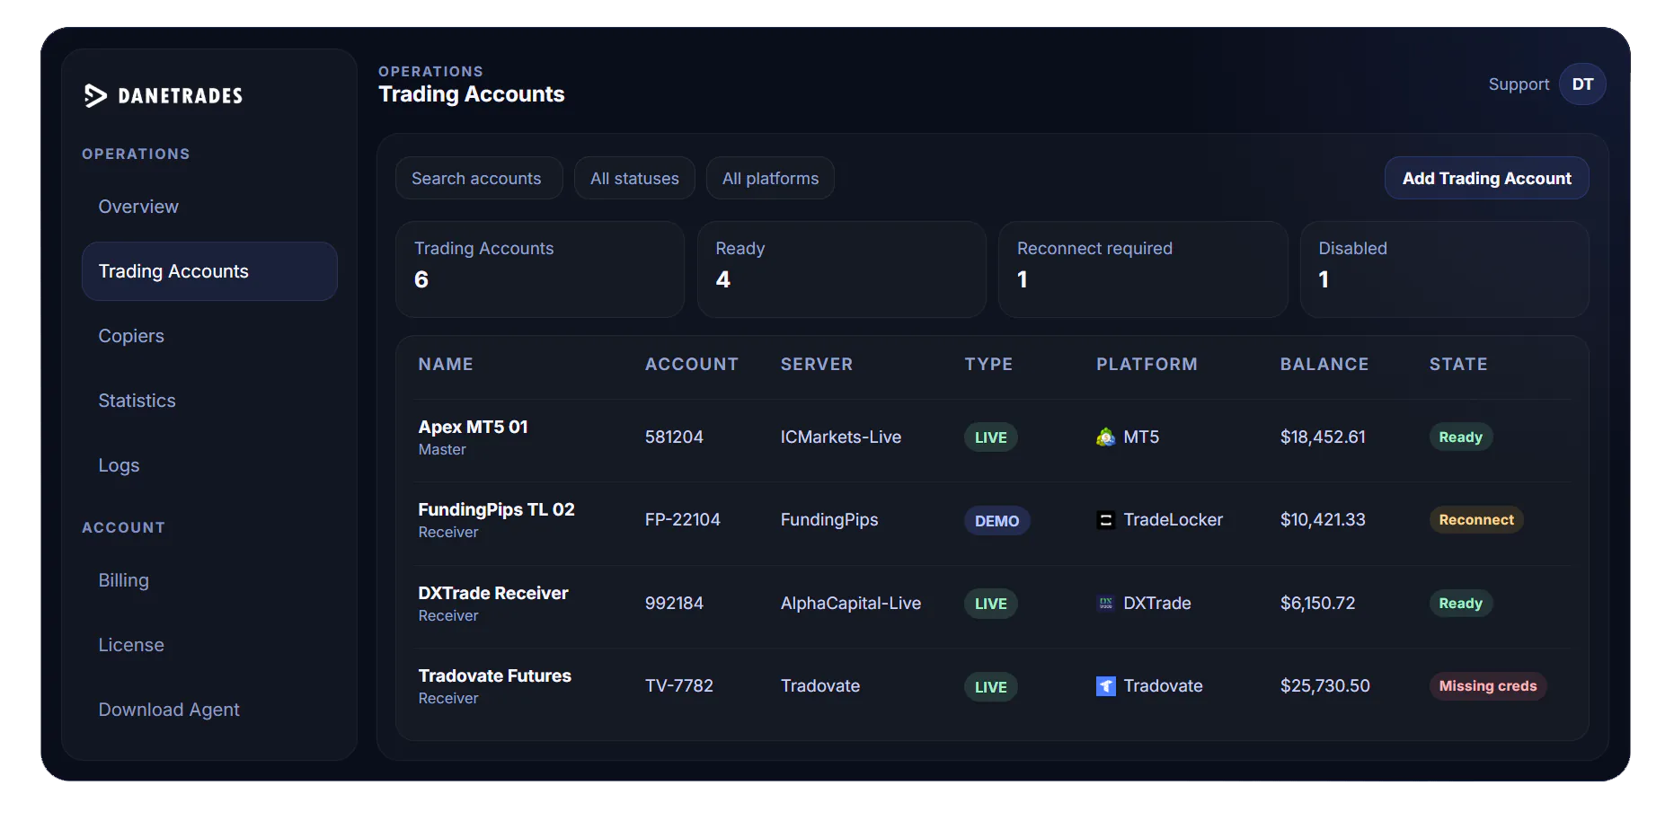Click the MT5 platform icon
1674x821 pixels.
pos(1106,437)
